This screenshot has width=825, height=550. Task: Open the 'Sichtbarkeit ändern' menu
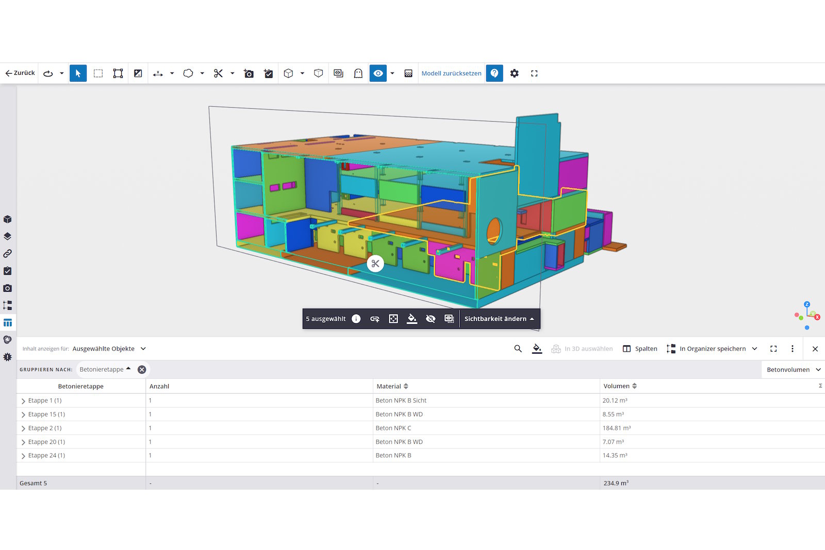pos(499,319)
